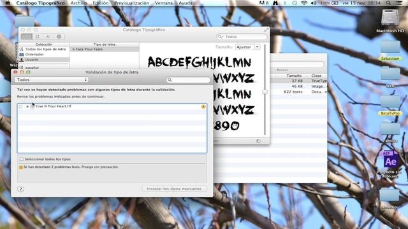Select the After Effects project file icon
This screenshot has width=408, height=229.
[390, 160]
